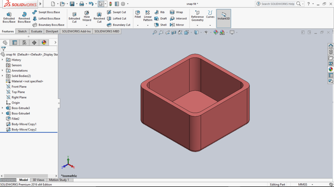
Task: Switch to Sketch ribbon tab
Action: pos(22,31)
